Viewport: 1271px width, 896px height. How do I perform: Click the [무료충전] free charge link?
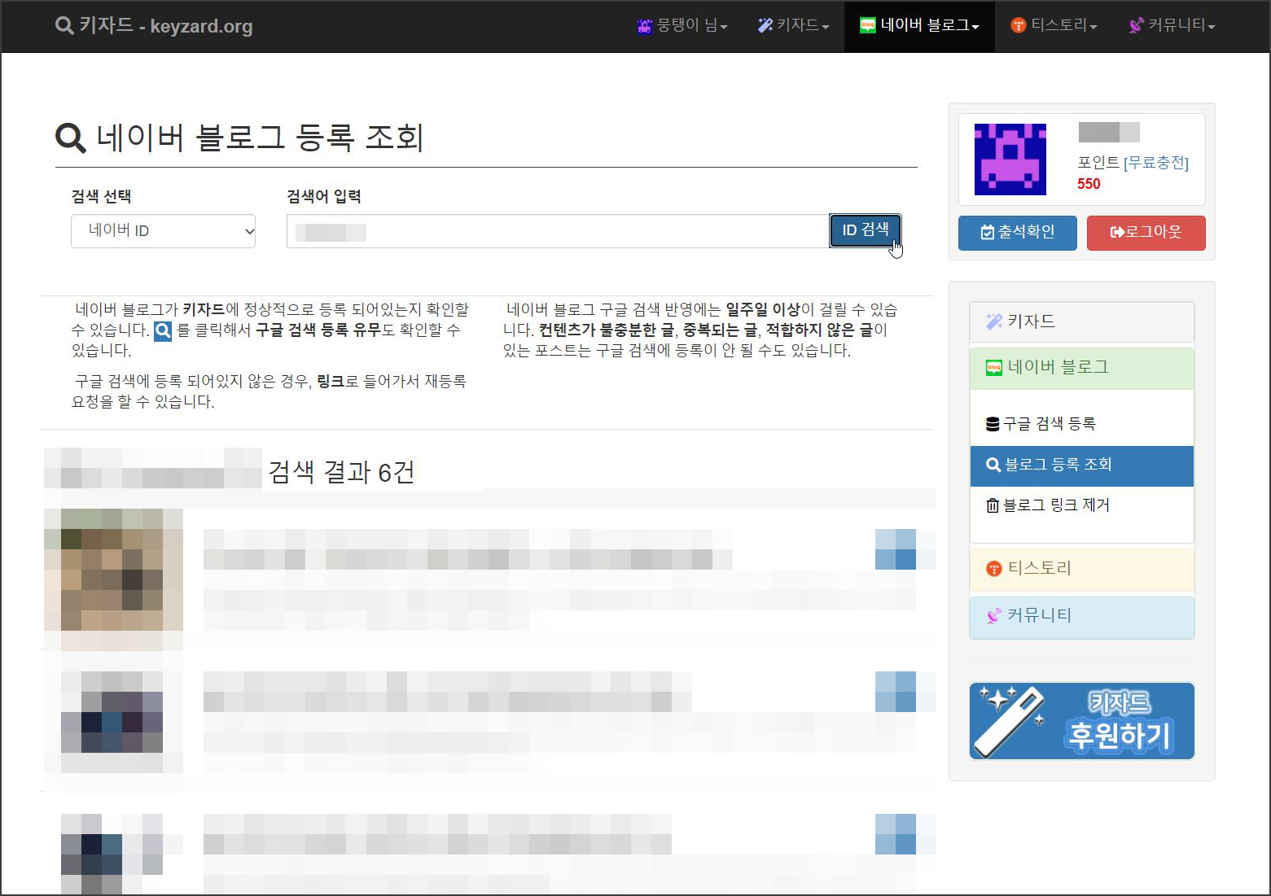click(1156, 163)
